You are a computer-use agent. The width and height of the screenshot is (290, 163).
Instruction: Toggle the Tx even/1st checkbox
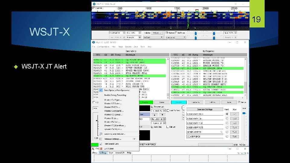point(152,107)
